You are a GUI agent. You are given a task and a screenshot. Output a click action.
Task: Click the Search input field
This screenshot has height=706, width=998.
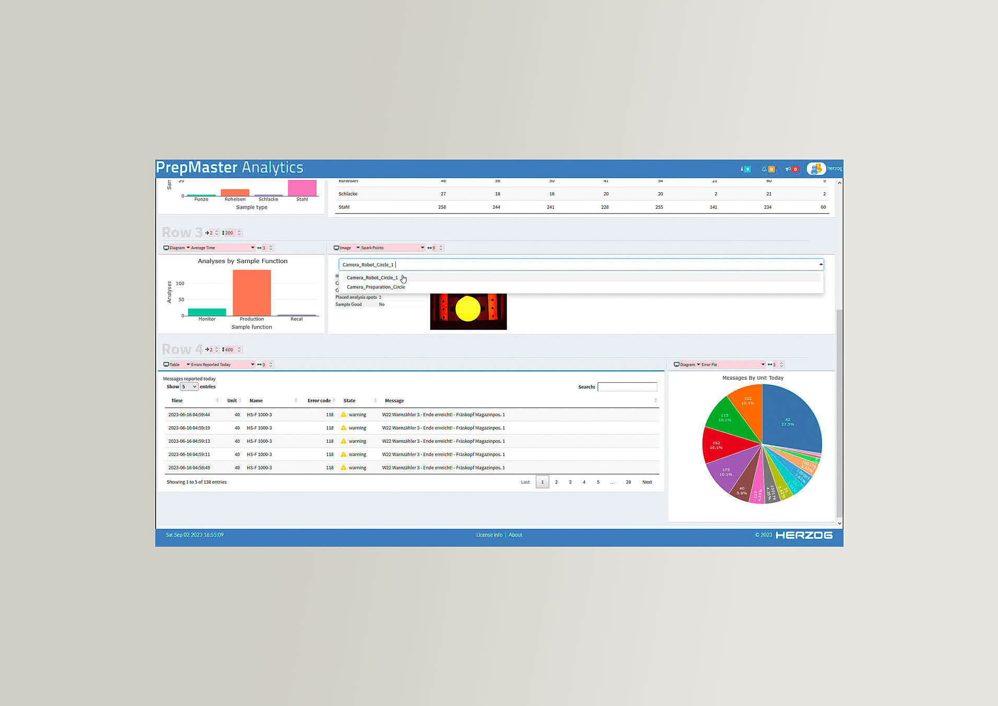(627, 387)
